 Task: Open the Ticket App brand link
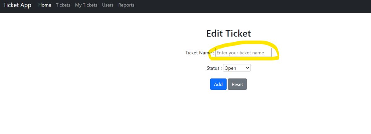coord(17,5)
